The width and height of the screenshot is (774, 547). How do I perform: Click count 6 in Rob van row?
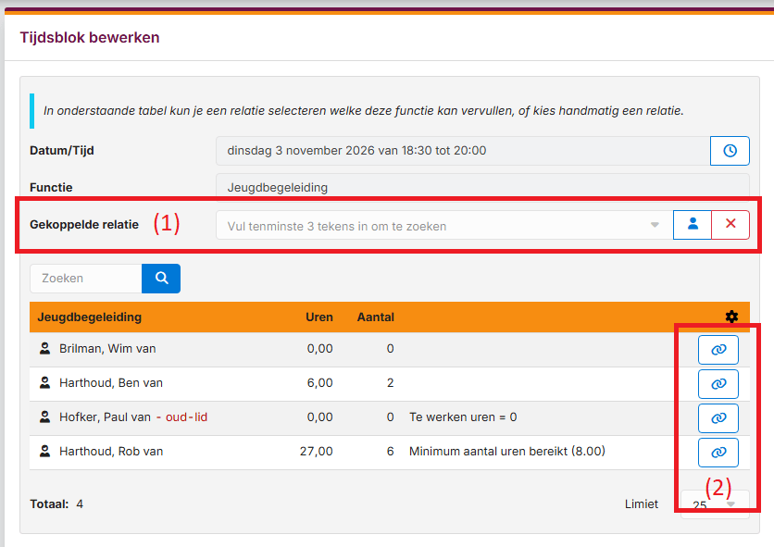point(390,452)
